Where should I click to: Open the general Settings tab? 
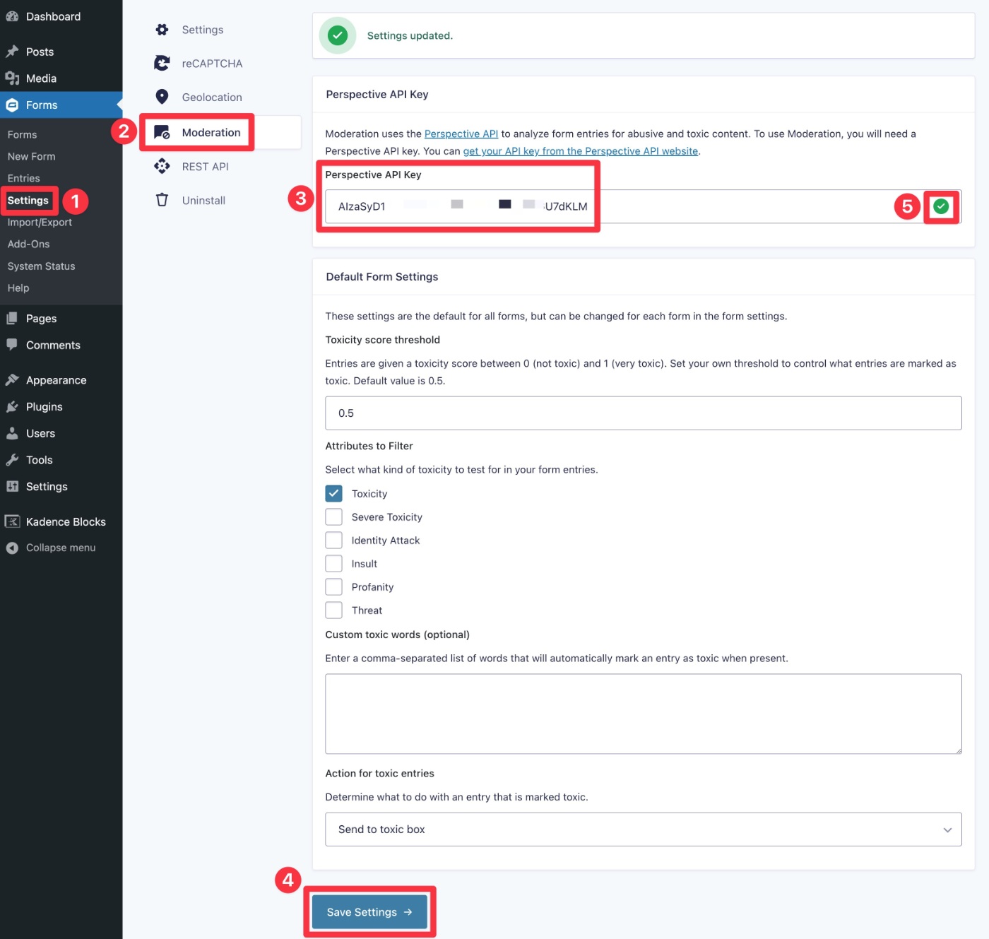(x=203, y=30)
